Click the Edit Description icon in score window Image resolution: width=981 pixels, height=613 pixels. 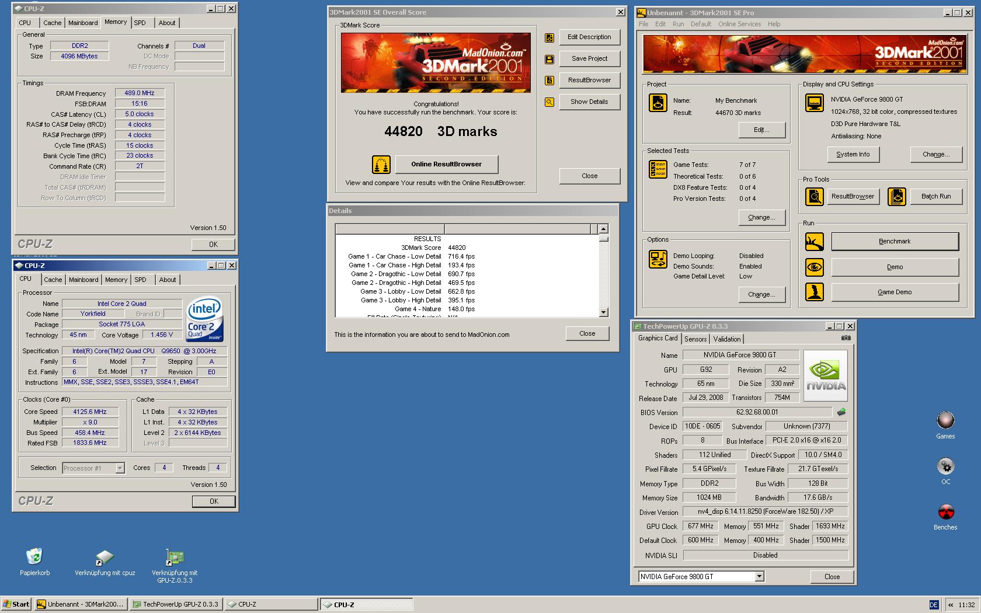click(x=549, y=37)
